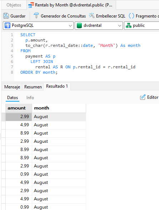Image resolution: width=159 pixels, height=210 pixels.
Task: Click first 0.99 amount cell
Action: pyautogui.click(x=19, y=174)
